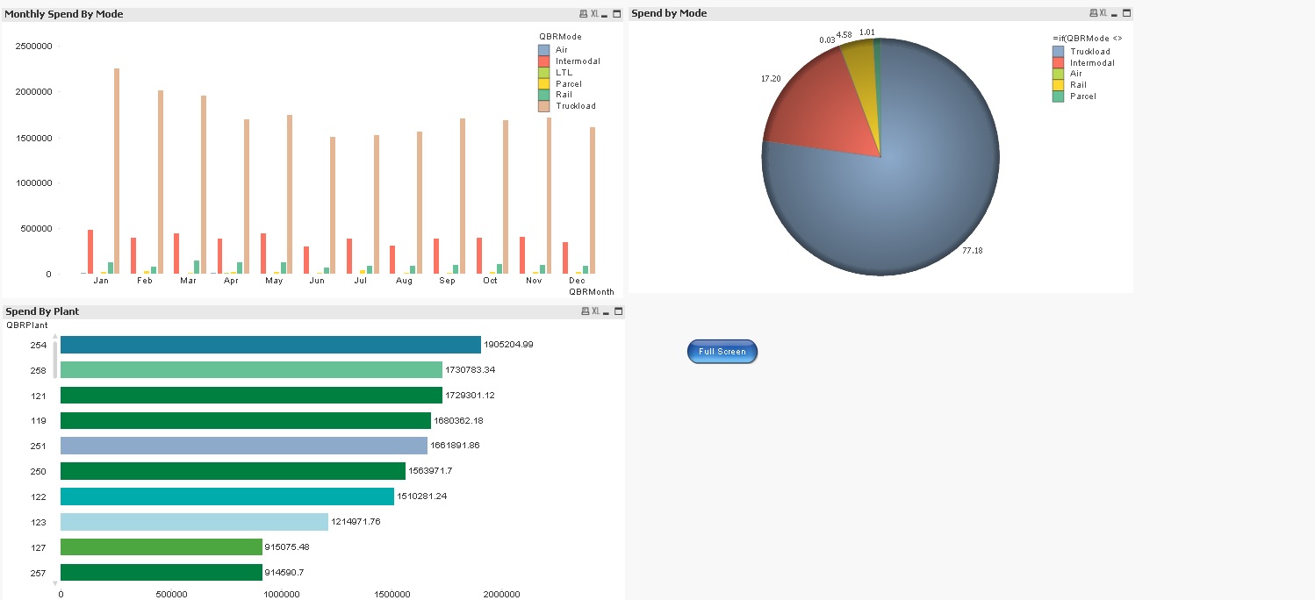
Task: Click the Full Screen button
Action: coord(722,351)
